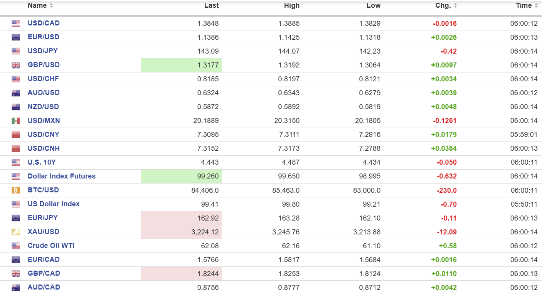
Task: Open the GBP/CAD pair link
Action: (x=44, y=273)
